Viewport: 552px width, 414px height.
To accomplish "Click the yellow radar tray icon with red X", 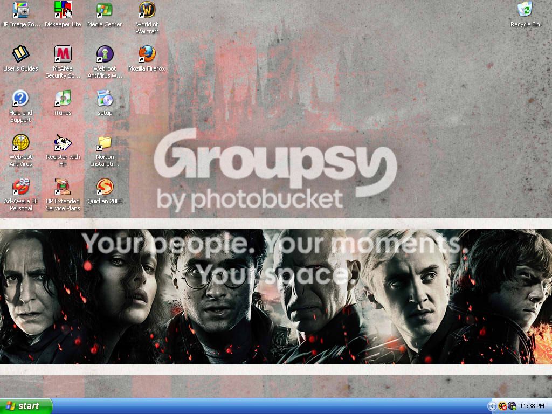I will pos(502,406).
